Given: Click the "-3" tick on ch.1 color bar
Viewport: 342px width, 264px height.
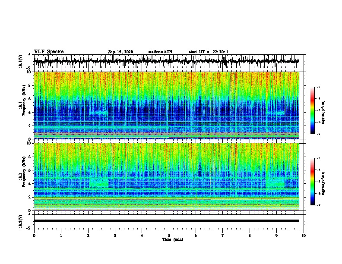Looking at the screenshot, I should pos(319,87).
